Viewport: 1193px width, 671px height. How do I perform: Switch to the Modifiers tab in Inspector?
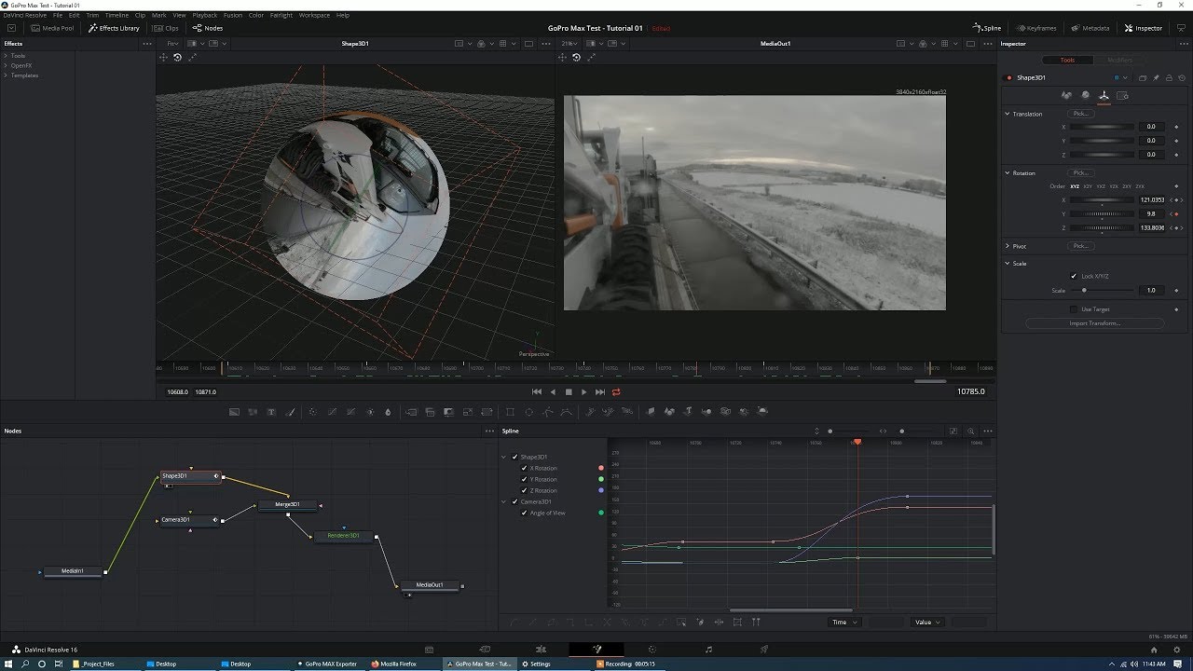(x=1119, y=61)
